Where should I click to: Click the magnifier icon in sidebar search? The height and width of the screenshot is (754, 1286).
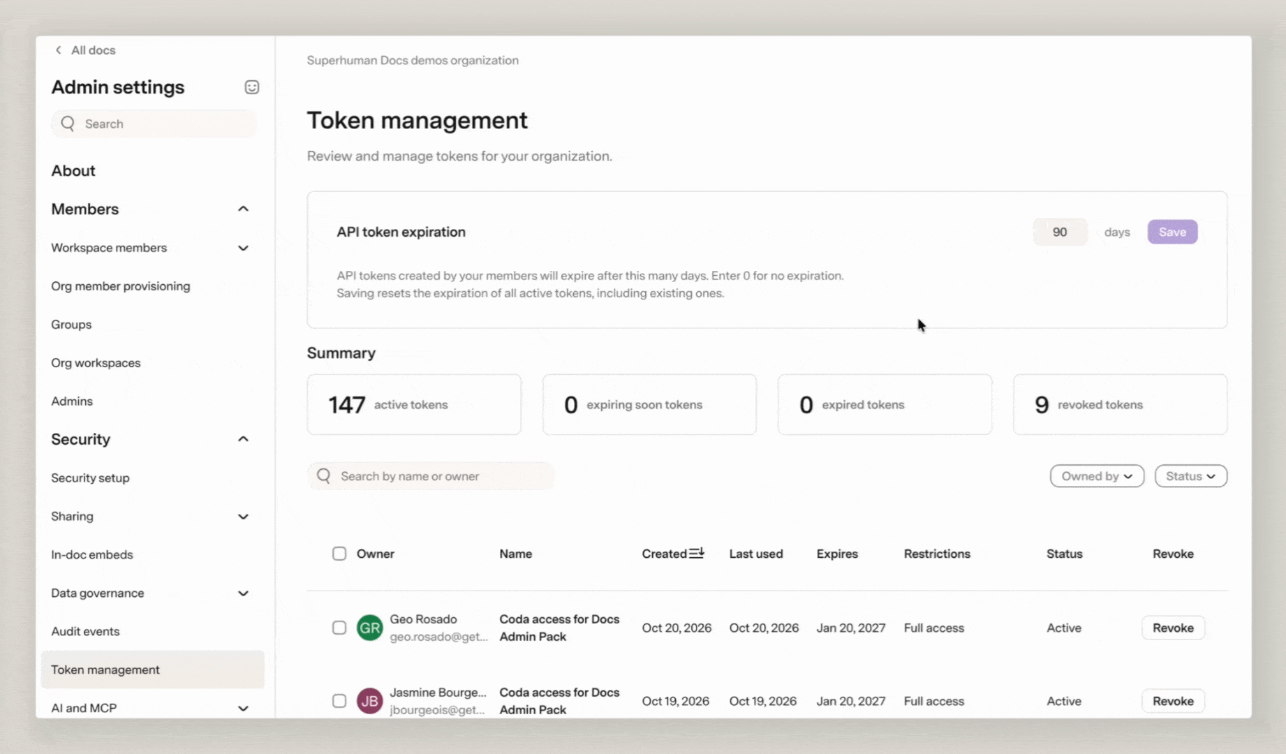click(68, 124)
